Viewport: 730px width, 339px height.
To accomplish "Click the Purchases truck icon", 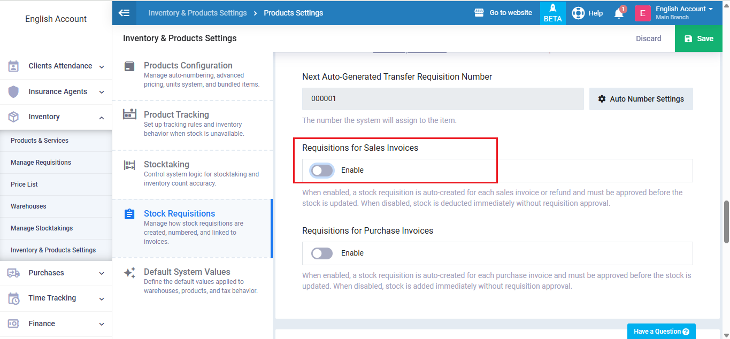I will [13, 273].
